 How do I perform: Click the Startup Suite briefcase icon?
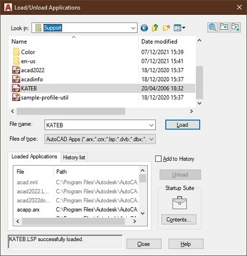coord(180,203)
